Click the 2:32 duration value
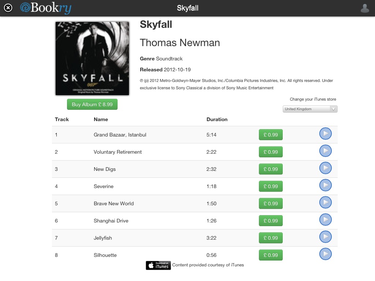Viewport: 375px width, 281px height. (211, 169)
